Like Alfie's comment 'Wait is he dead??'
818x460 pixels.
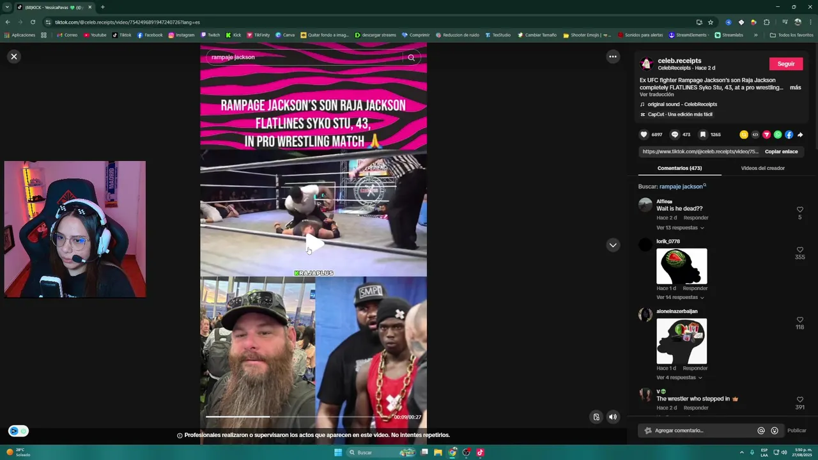(799, 210)
